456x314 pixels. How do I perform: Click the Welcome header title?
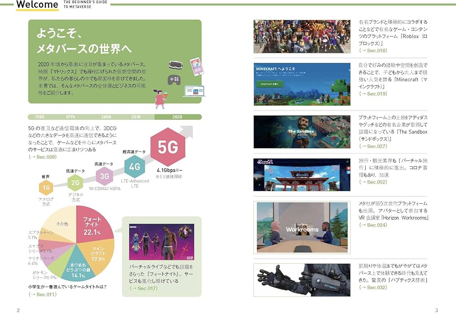click(37, 5)
